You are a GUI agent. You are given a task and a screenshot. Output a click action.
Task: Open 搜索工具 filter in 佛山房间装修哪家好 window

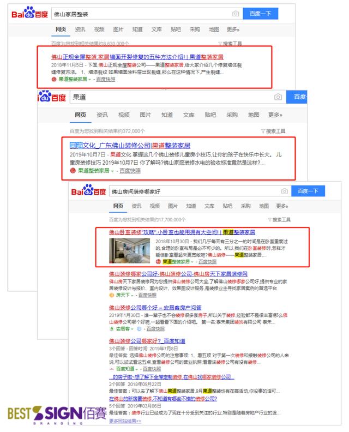coord(279,220)
